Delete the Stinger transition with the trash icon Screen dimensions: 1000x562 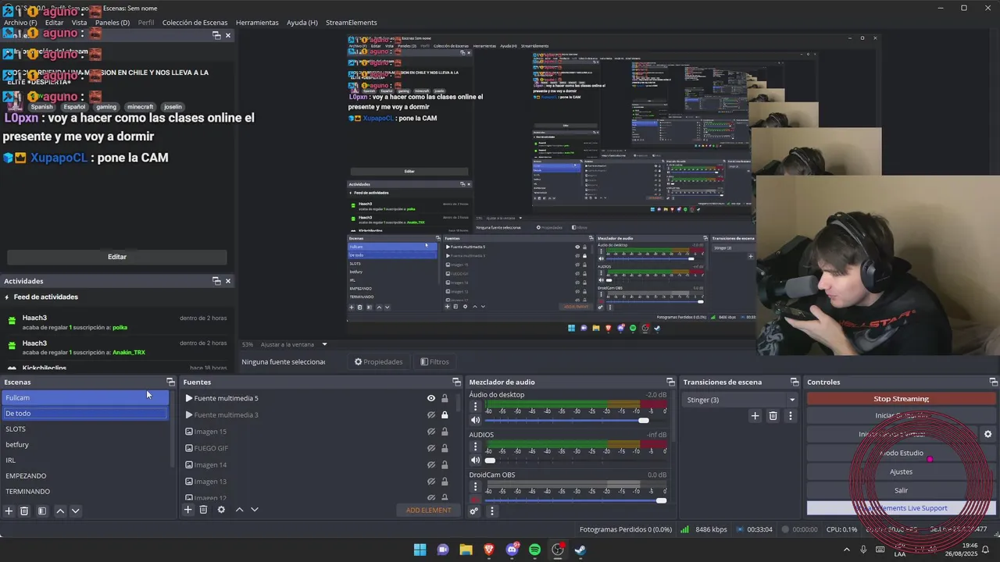(773, 416)
